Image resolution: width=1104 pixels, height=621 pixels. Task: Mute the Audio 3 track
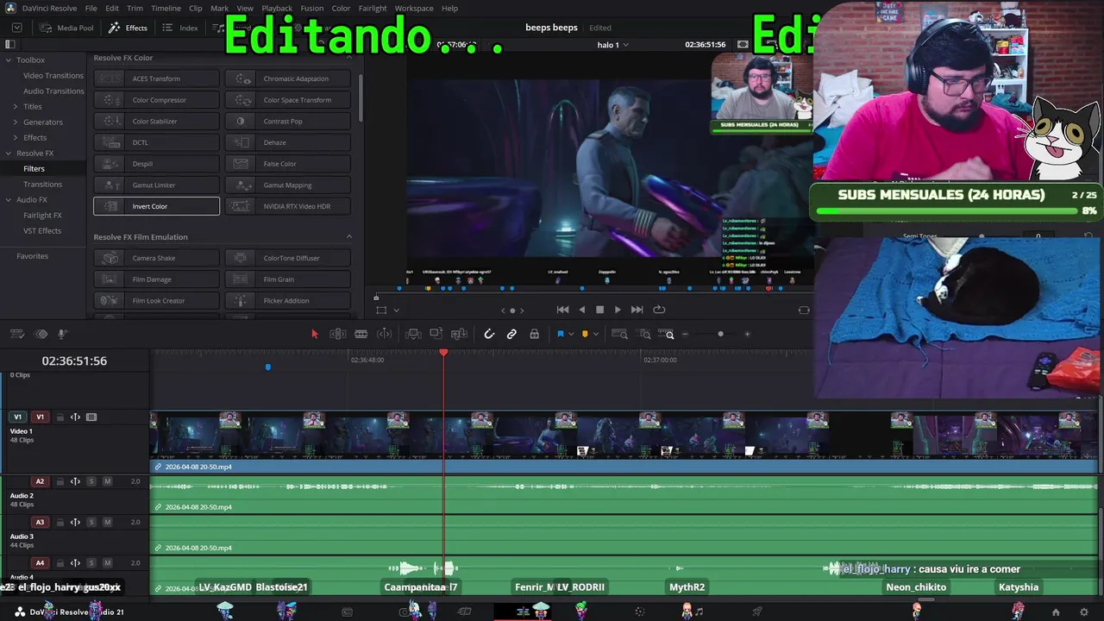pyautogui.click(x=107, y=522)
